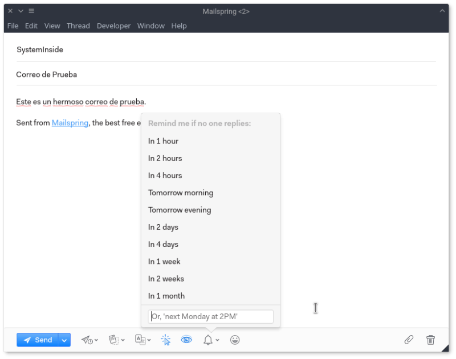Select "In 1 hour" reminder option
This screenshot has width=456, height=359.
(x=164, y=141)
